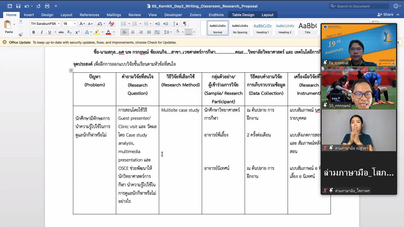Click the Print icon in title bar
Screen dimensions: 404x227
(47, 6)
